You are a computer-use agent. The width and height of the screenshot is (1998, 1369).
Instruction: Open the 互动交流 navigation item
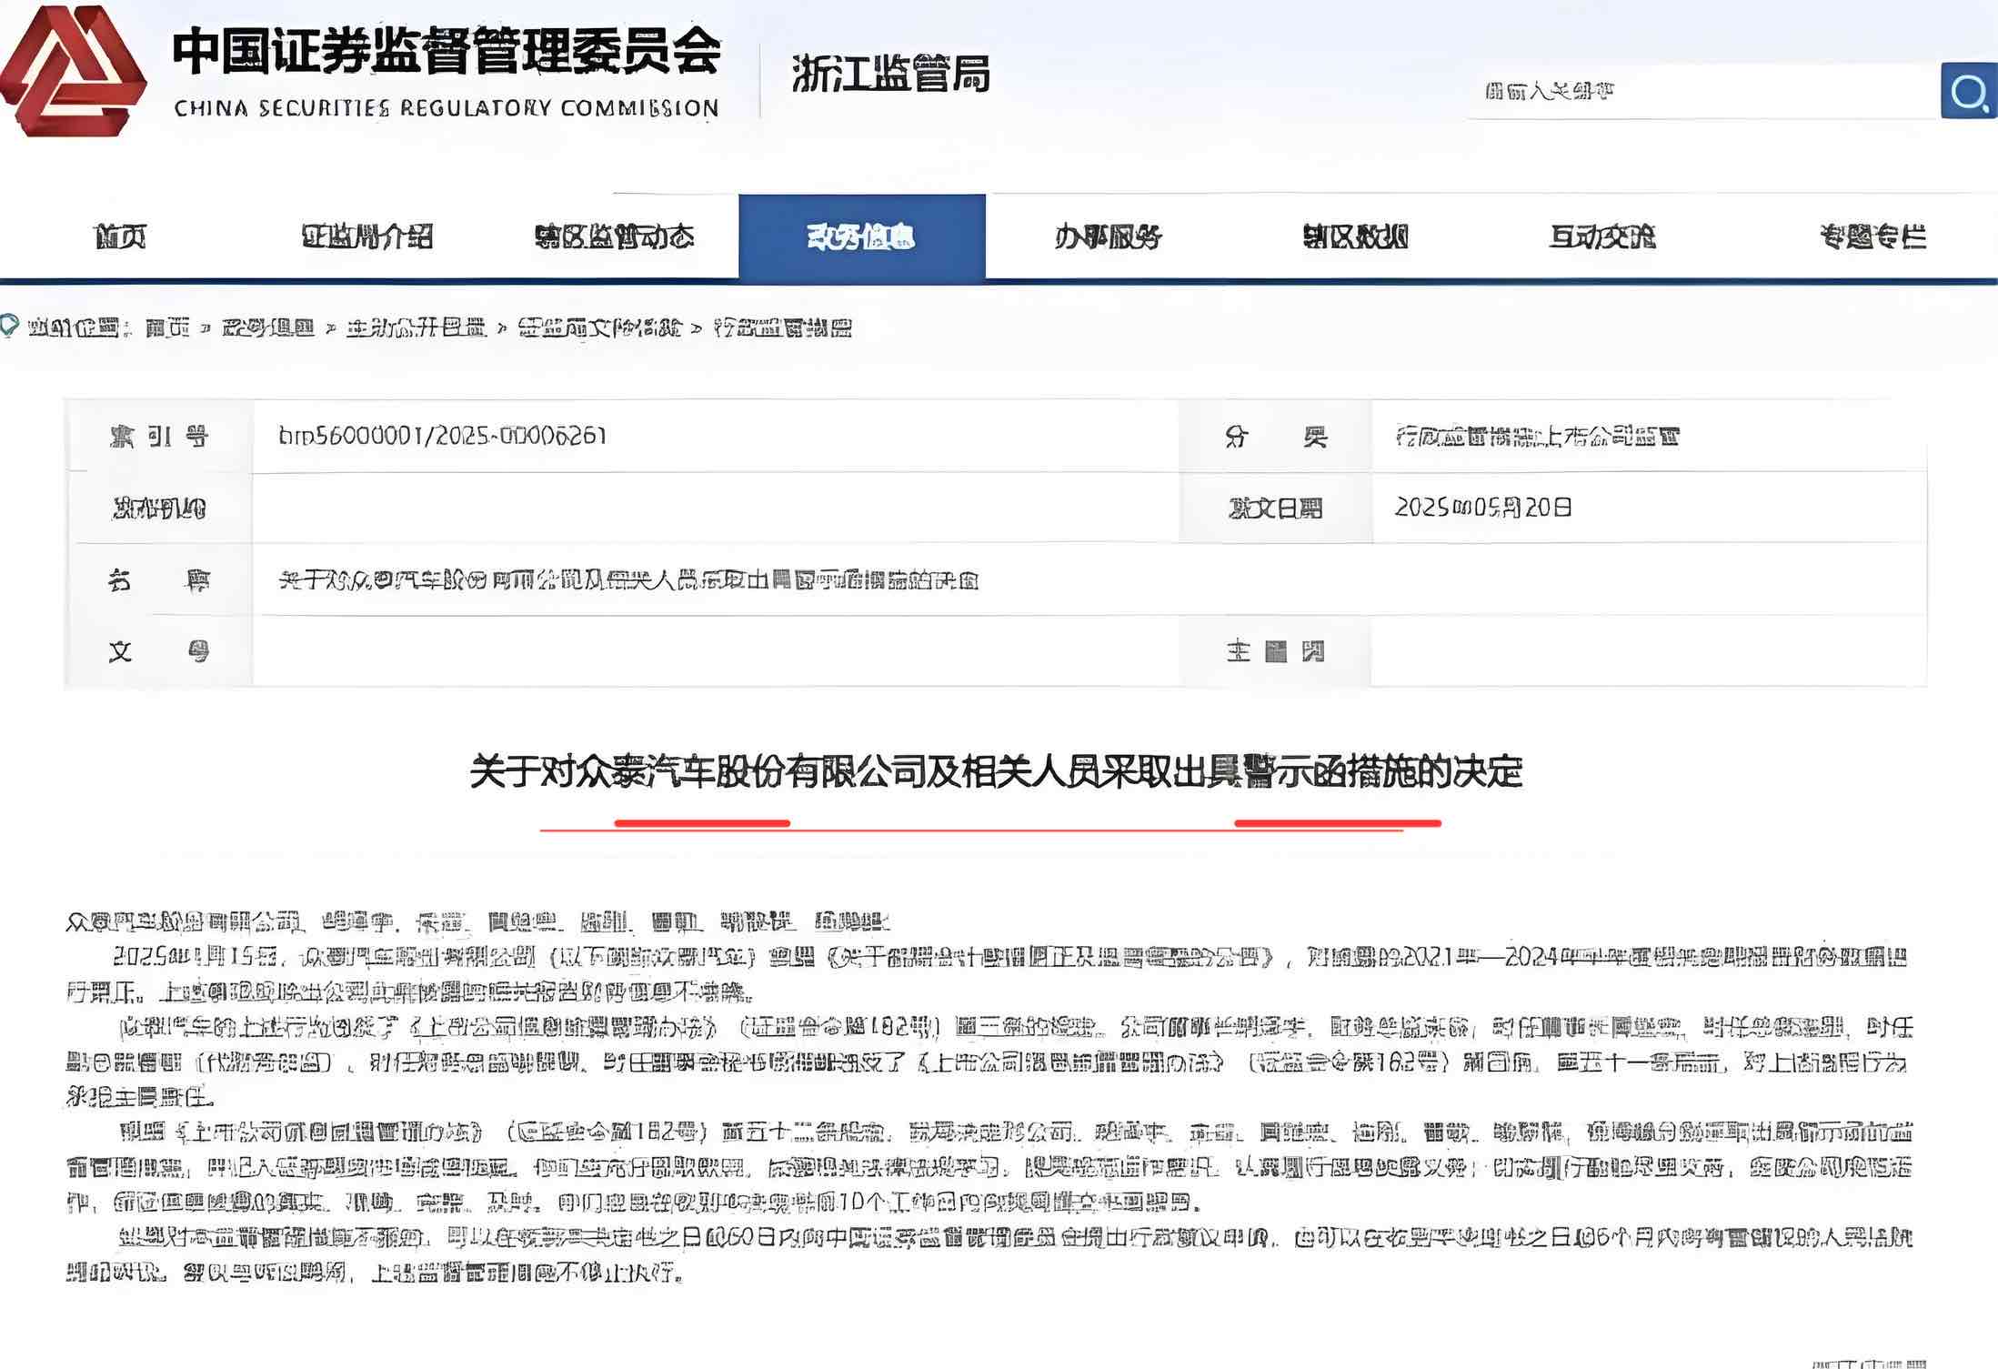[1602, 237]
